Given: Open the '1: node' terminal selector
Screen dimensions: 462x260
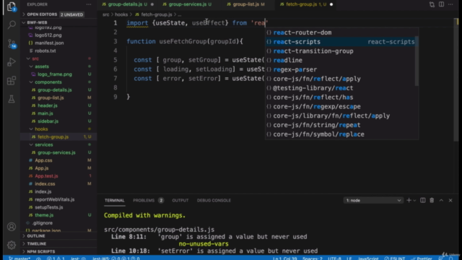Looking at the screenshot, I should click(372, 201).
